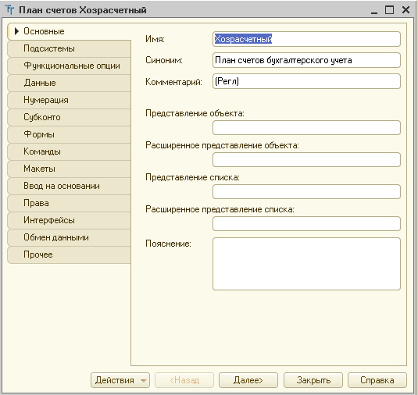Open the Действия dropdown menu
418x395 pixels.
120,380
